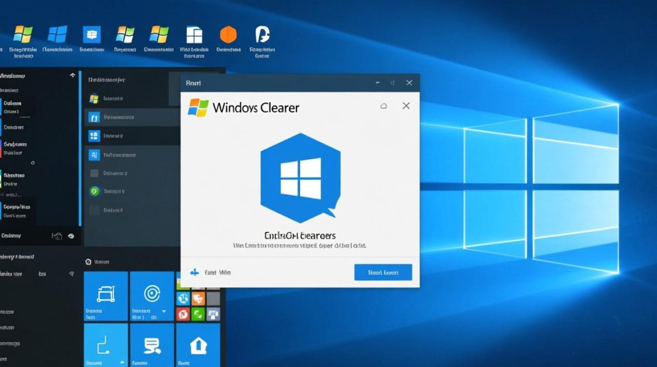Select the highlighted blue entry in app list
This screenshot has height=367, width=657.
click(132, 117)
